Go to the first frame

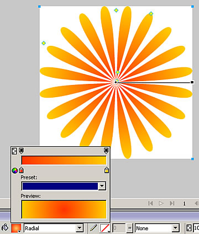click(150, 203)
